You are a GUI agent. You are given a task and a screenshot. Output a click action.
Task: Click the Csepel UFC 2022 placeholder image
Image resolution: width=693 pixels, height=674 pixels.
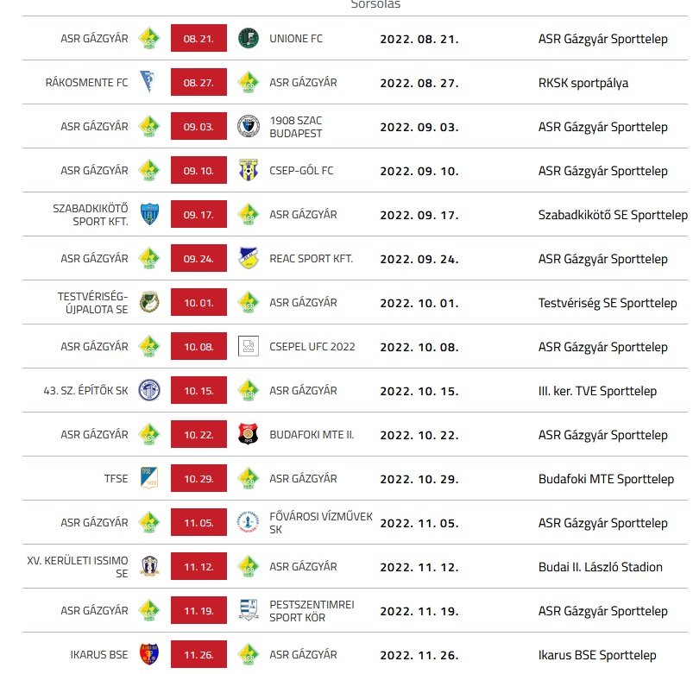(249, 347)
